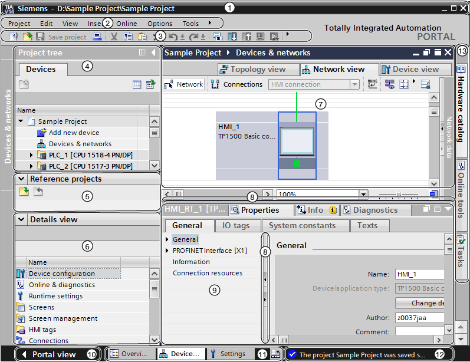Click the Download to device toolbar icon
This screenshot has width=470, height=362.
coord(232,37)
